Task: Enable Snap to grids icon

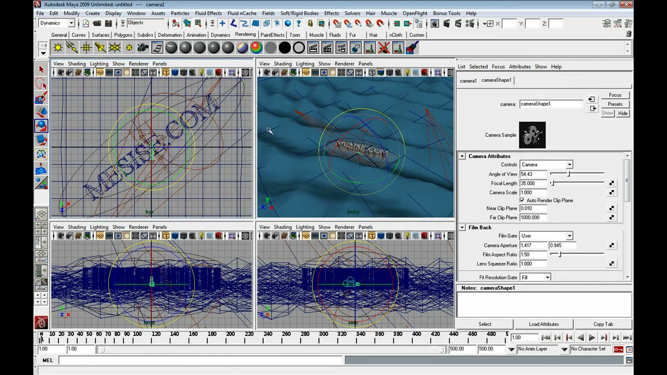Action: [337, 23]
